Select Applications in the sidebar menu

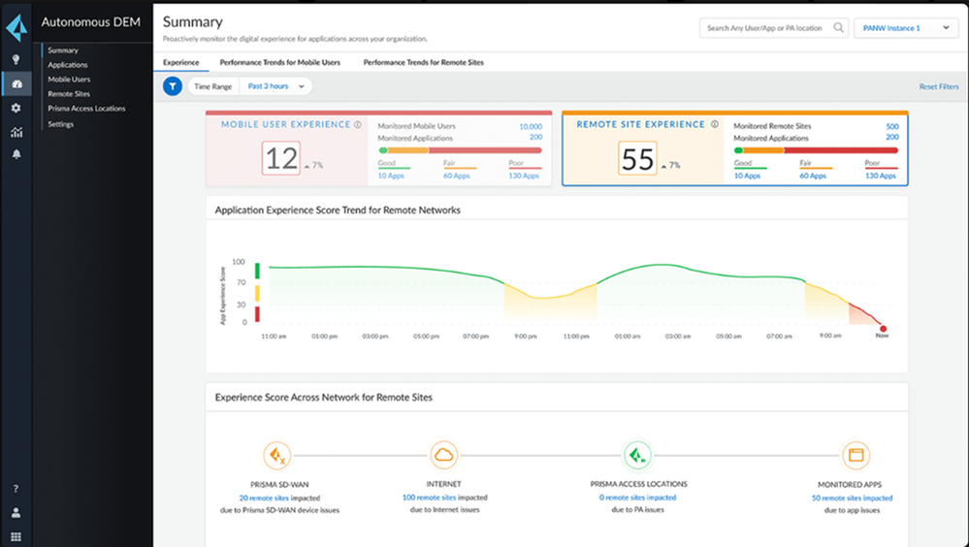point(68,65)
